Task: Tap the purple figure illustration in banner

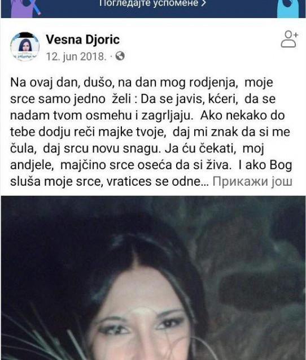Action: click(x=25, y=8)
